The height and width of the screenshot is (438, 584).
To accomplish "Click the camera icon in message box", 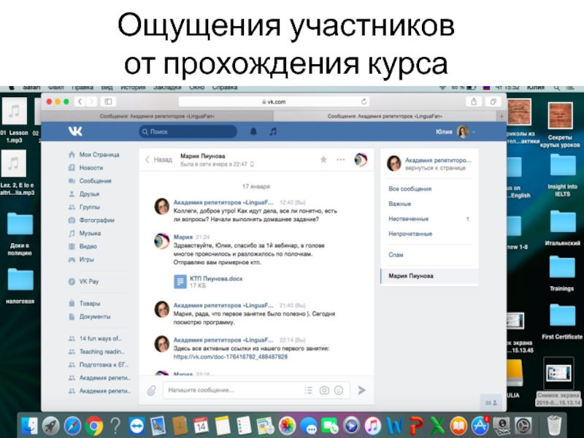I will 324,391.
